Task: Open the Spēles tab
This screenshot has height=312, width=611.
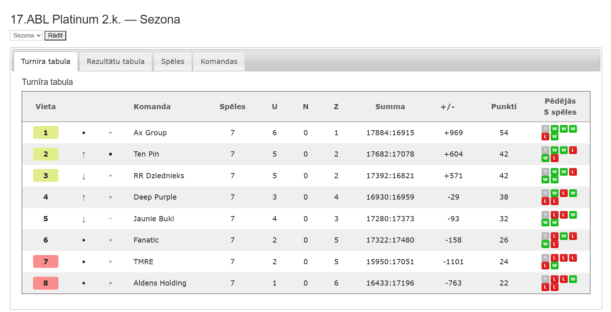Action: click(173, 61)
